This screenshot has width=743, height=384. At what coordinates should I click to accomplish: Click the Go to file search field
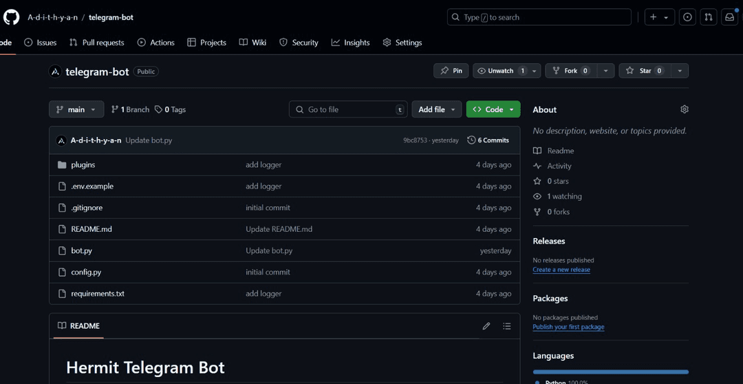coord(348,109)
